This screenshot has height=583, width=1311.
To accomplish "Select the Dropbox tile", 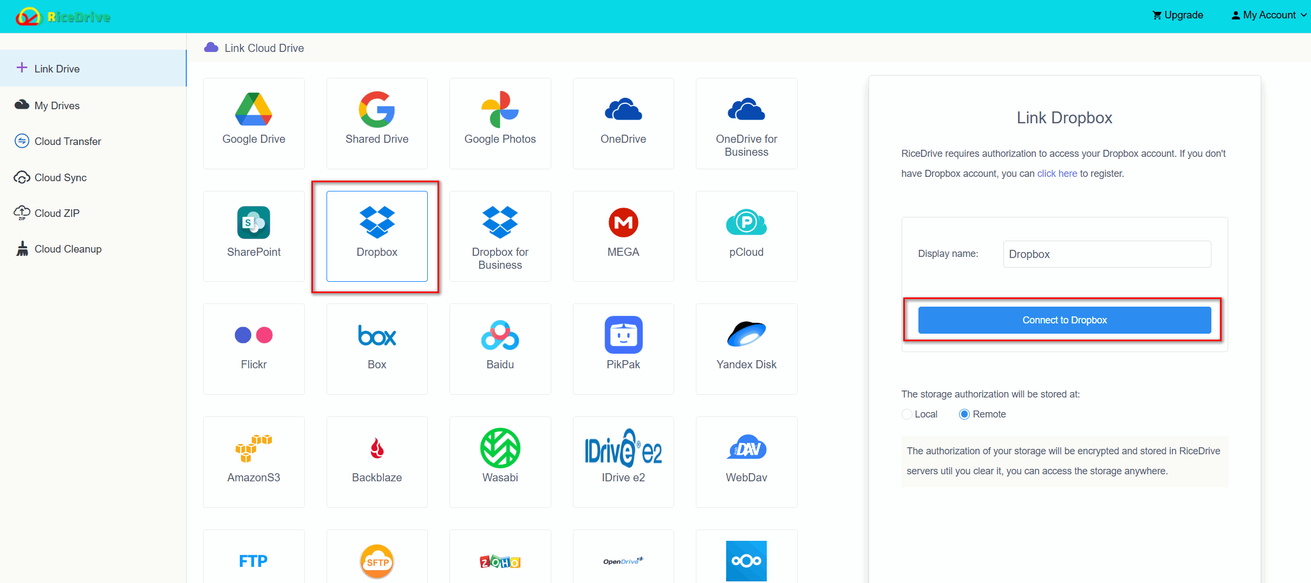I will pyautogui.click(x=377, y=236).
